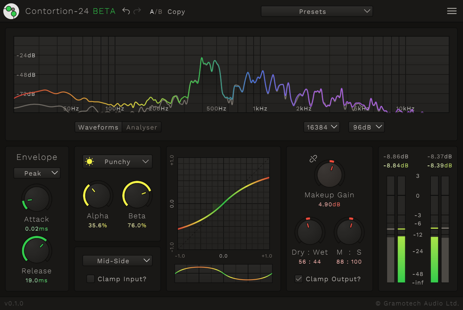Open the 16384 FFT size dropdown
This screenshot has width=463, height=310.
tap(322, 127)
